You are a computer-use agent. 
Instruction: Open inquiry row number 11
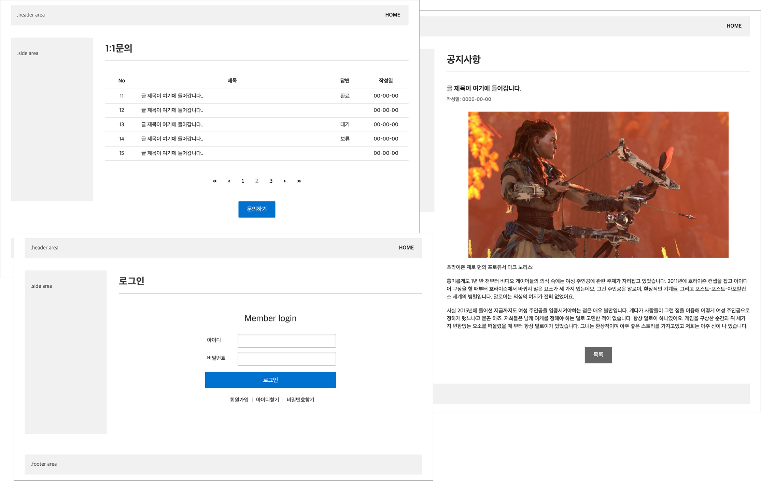(172, 96)
